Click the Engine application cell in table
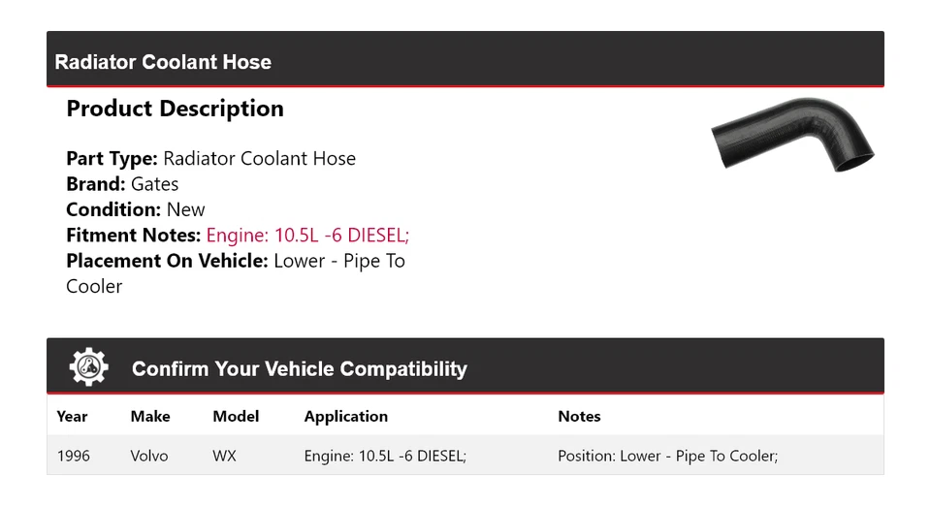 point(385,456)
